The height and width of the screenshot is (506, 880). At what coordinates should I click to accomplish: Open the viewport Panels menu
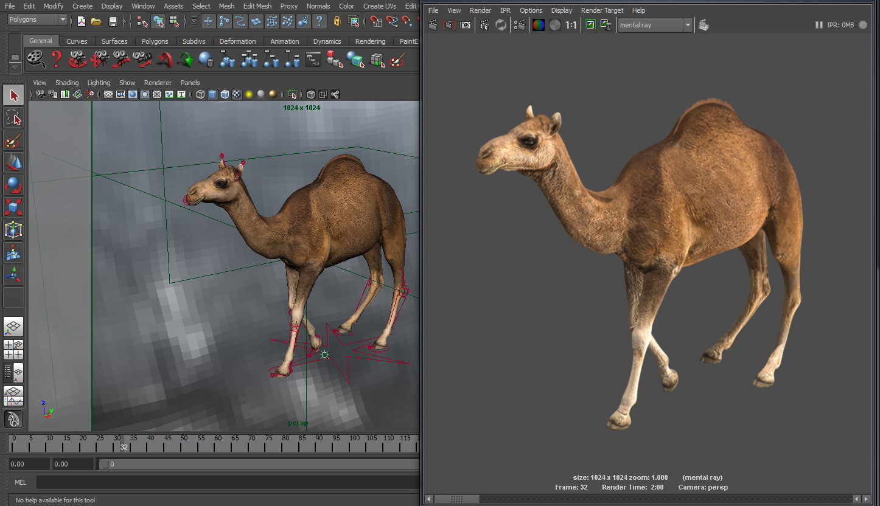[190, 83]
